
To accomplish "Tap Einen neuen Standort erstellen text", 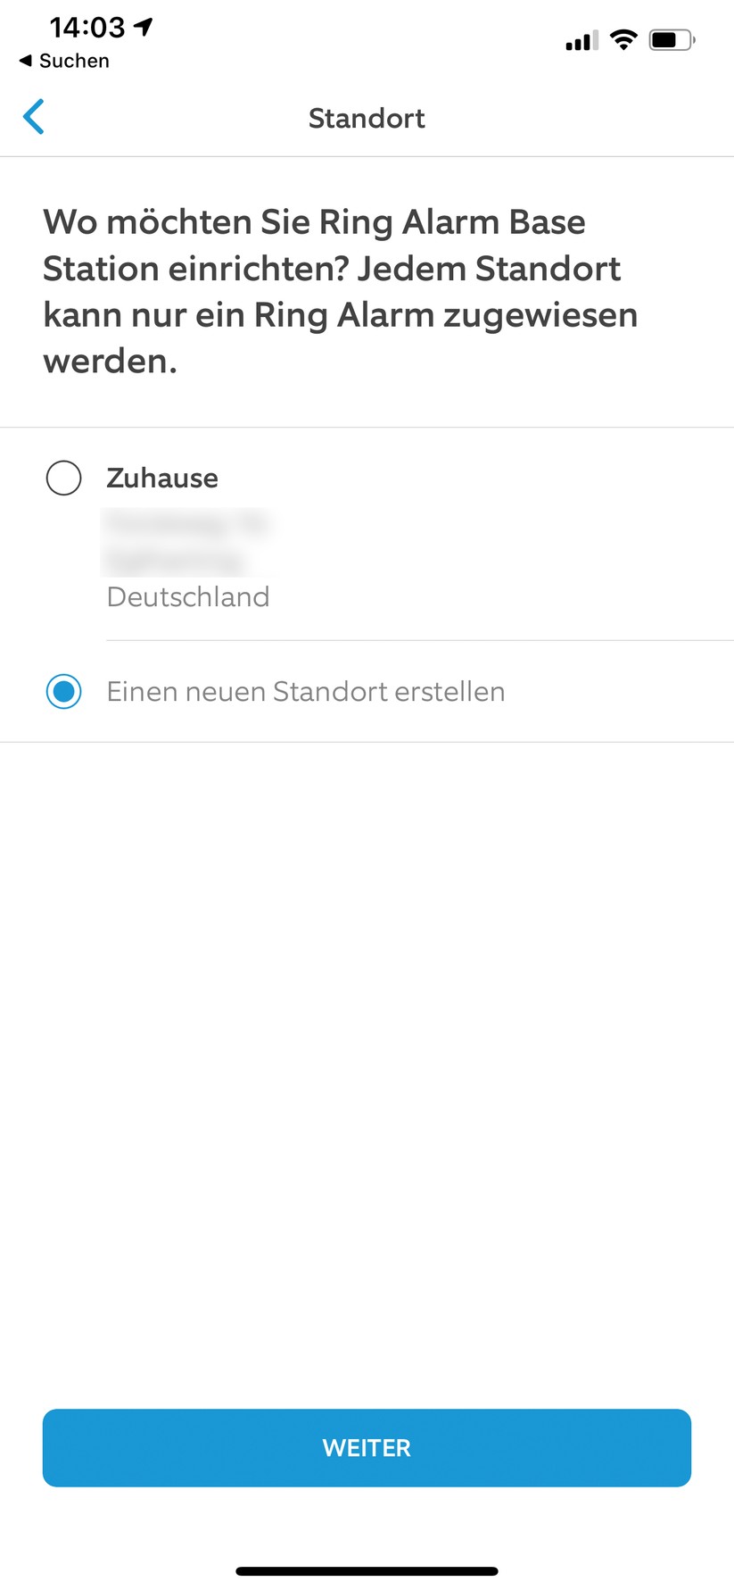I will point(306,691).
